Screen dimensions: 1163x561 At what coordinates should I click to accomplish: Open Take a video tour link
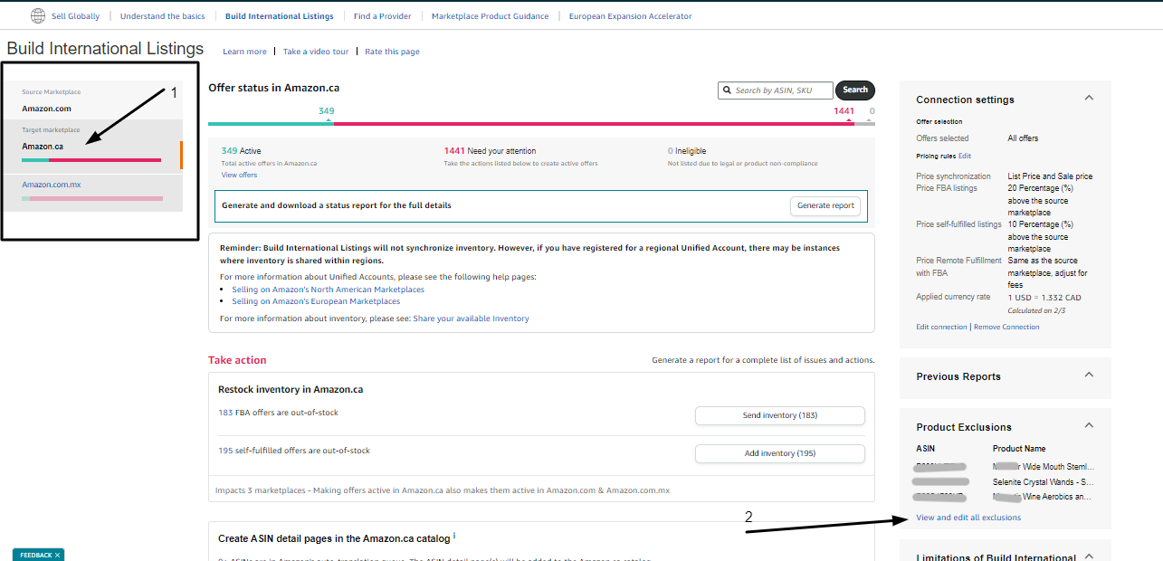(316, 52)
